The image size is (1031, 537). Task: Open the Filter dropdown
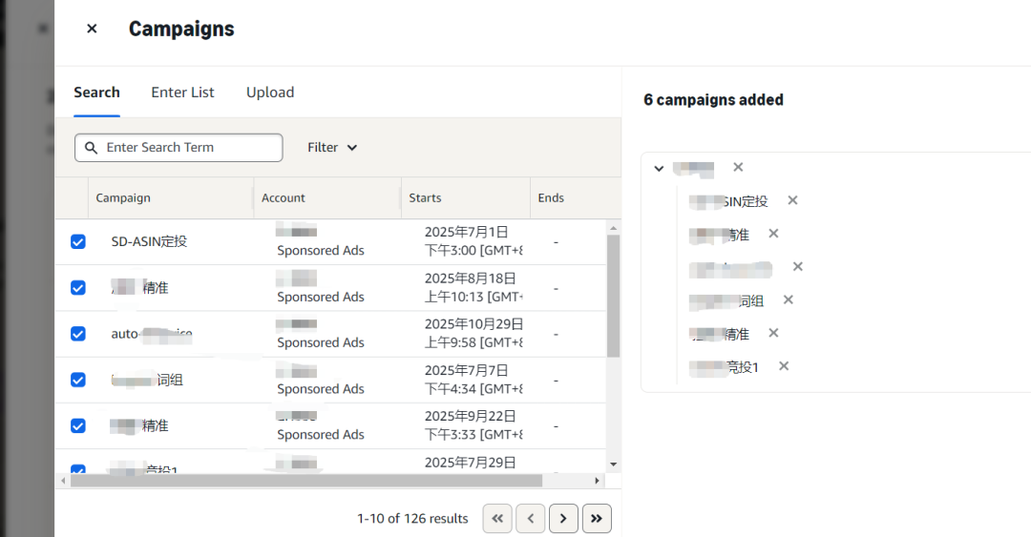[332, 147]
